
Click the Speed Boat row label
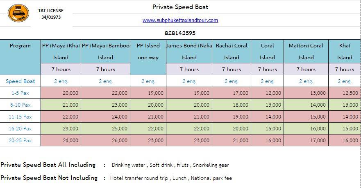coord(20,81)
